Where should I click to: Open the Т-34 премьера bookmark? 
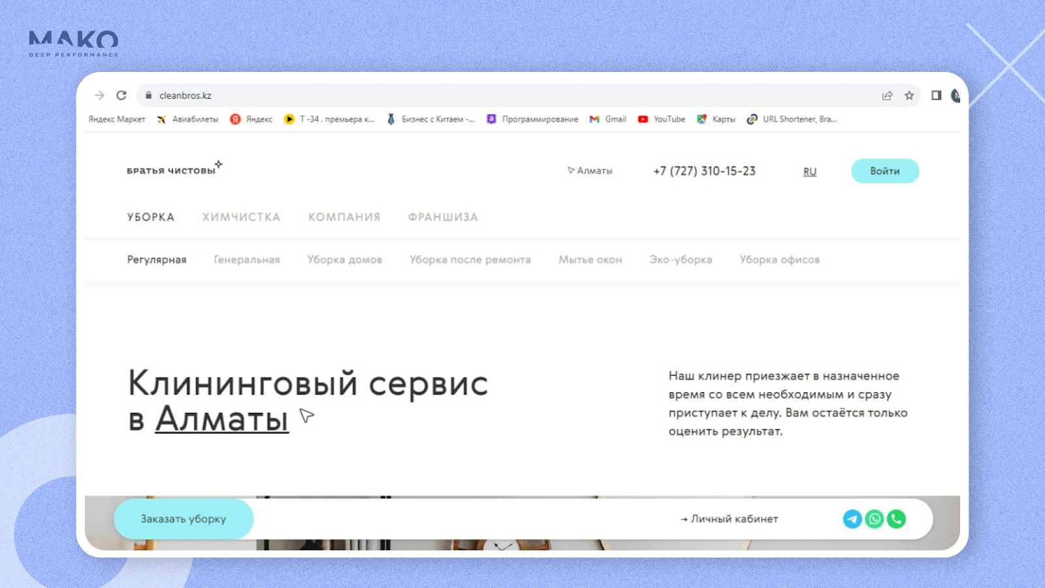329,120
